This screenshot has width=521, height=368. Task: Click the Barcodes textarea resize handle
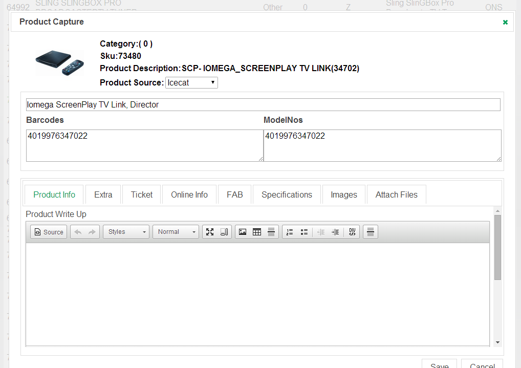click(x=261, y=159)
